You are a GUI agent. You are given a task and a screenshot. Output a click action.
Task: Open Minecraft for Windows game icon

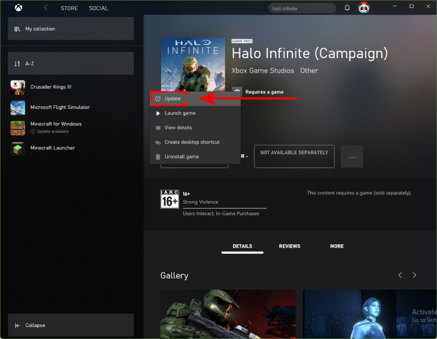coord(18,128)
